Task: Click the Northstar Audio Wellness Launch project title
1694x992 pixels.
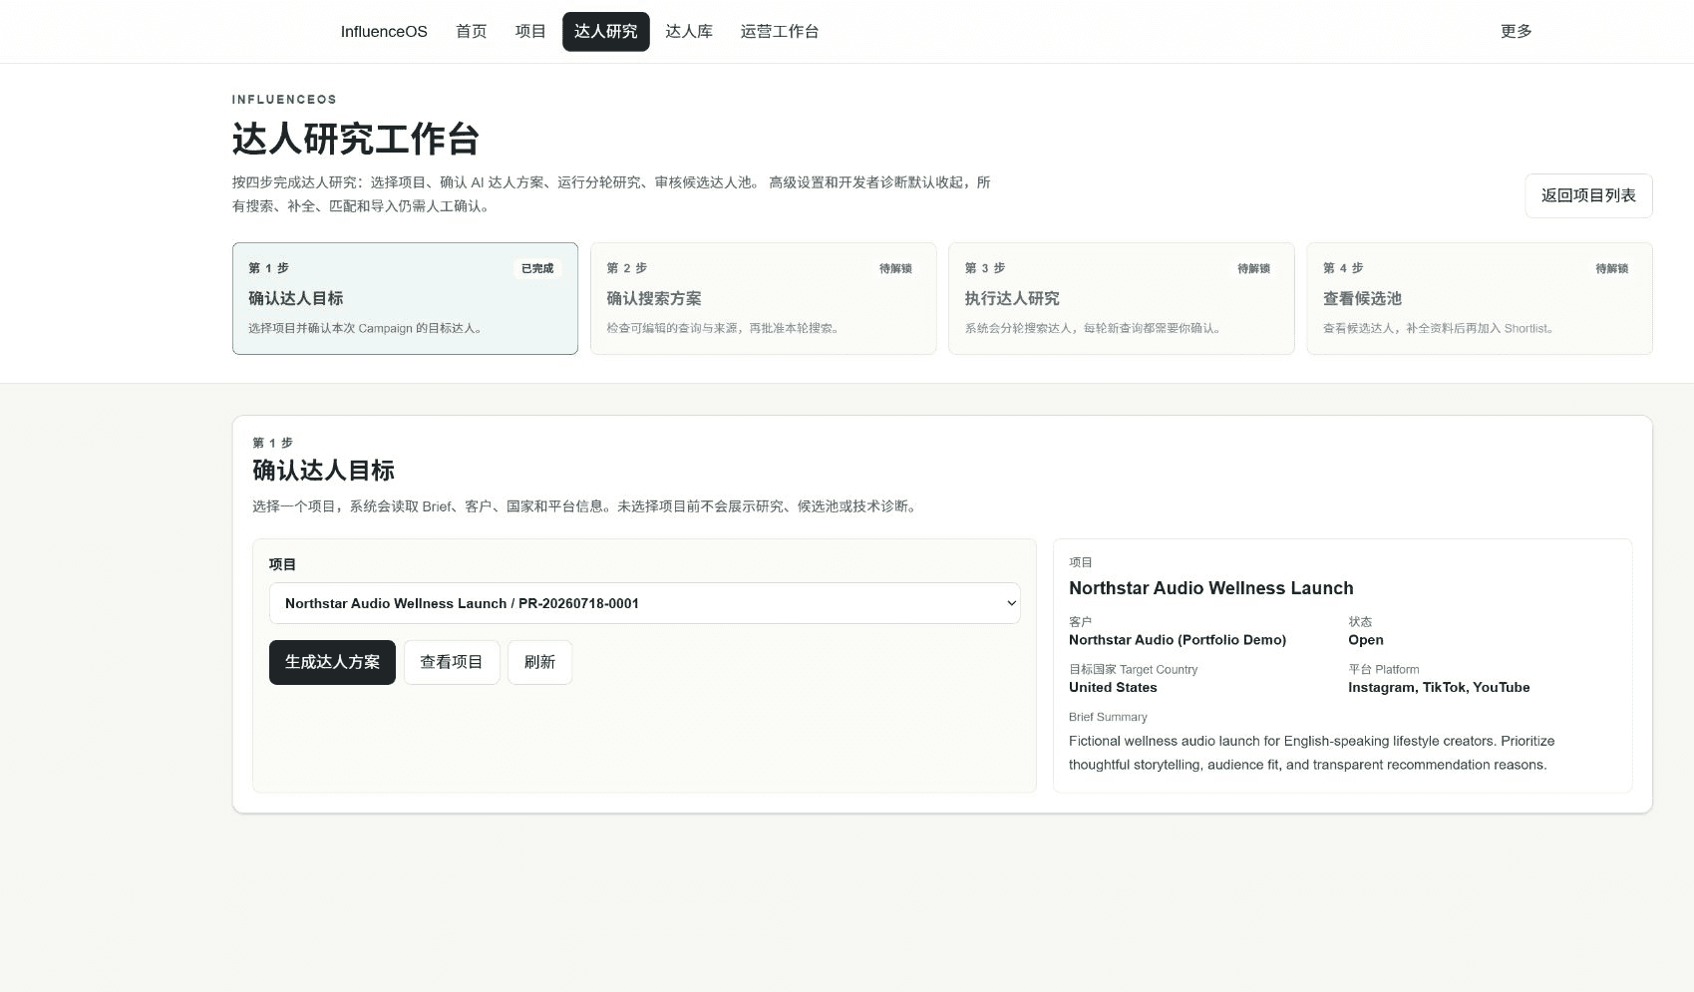Action: click(x=1211, y=588)
